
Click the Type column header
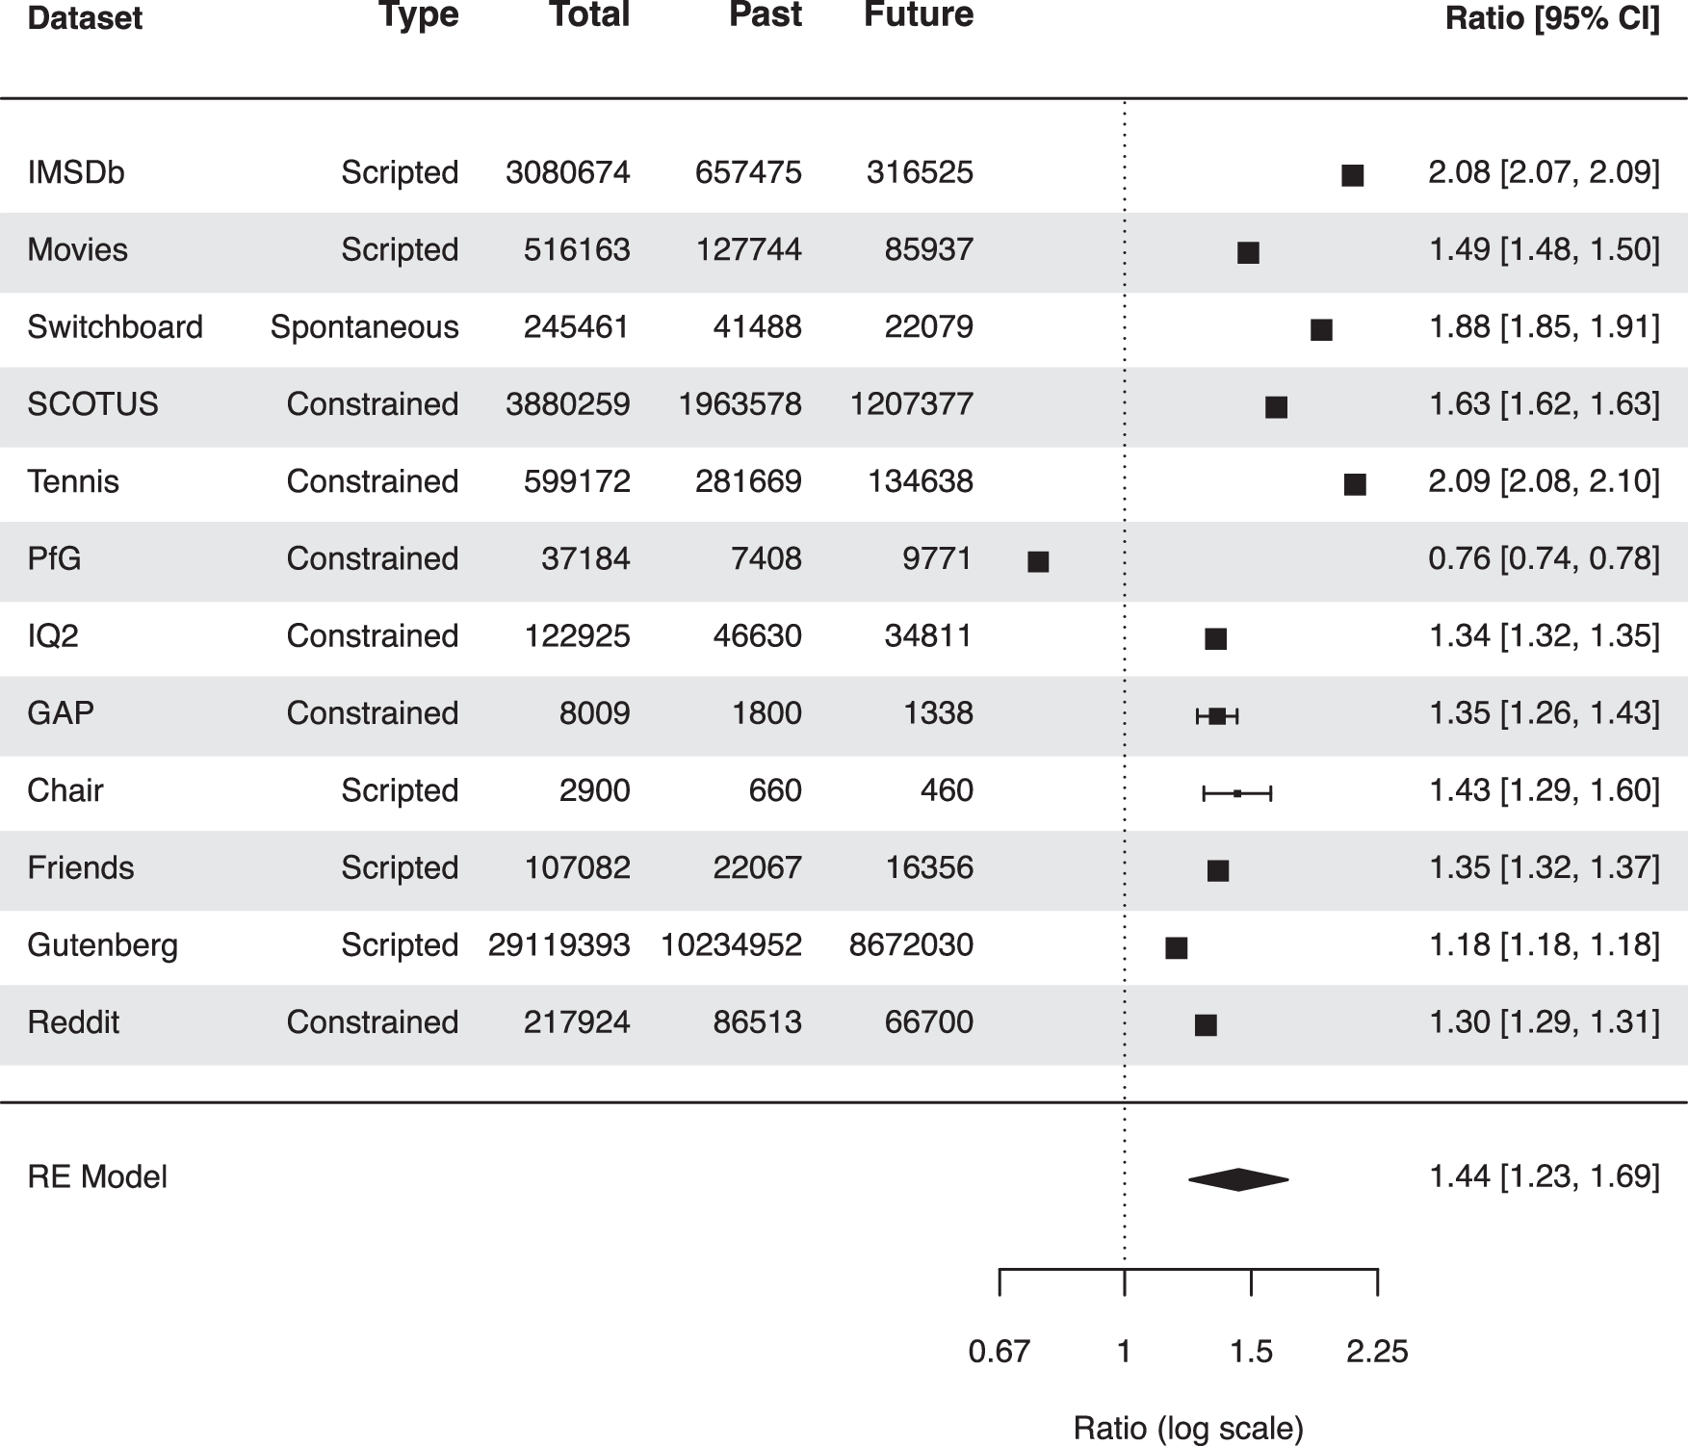(x=419, y=15)
